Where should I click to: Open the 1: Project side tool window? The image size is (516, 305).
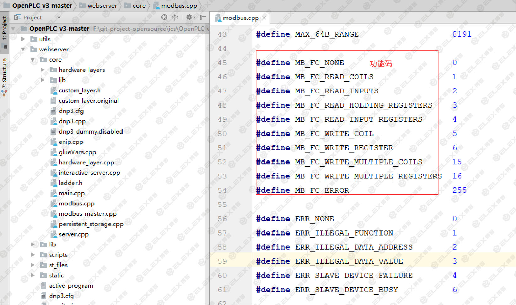point(4,29)
